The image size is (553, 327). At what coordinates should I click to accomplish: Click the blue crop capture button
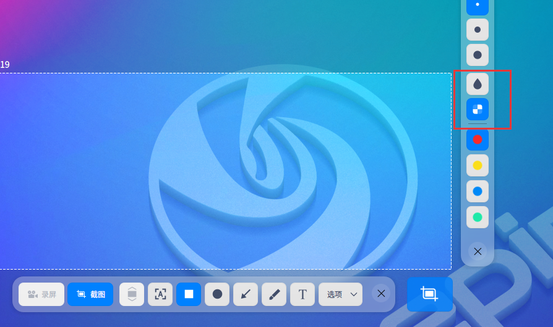coord(429,294)
